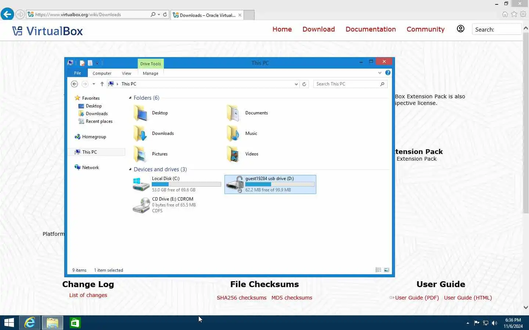Click the New folder quick access icon
Image resolution: width=529 pixels, height=330 pixels.
click(x=90, y=63)
